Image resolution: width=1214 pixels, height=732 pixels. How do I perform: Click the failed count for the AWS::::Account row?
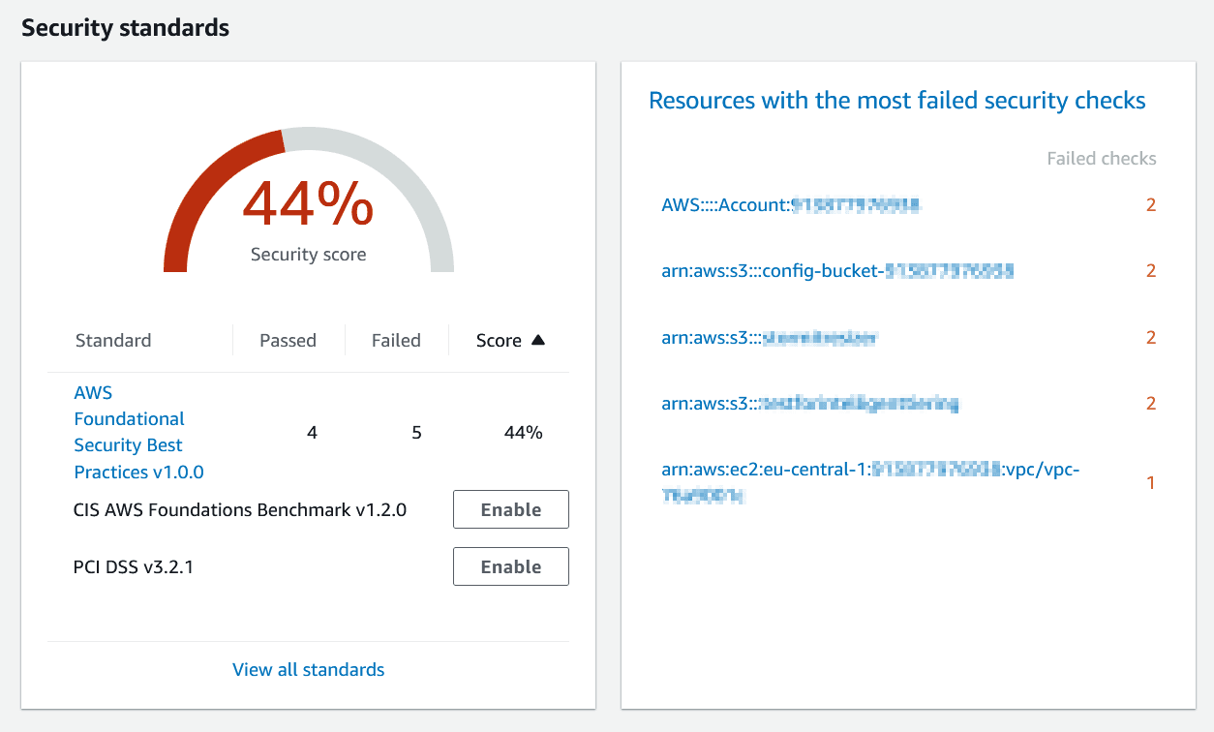[x=1151, y=205]
